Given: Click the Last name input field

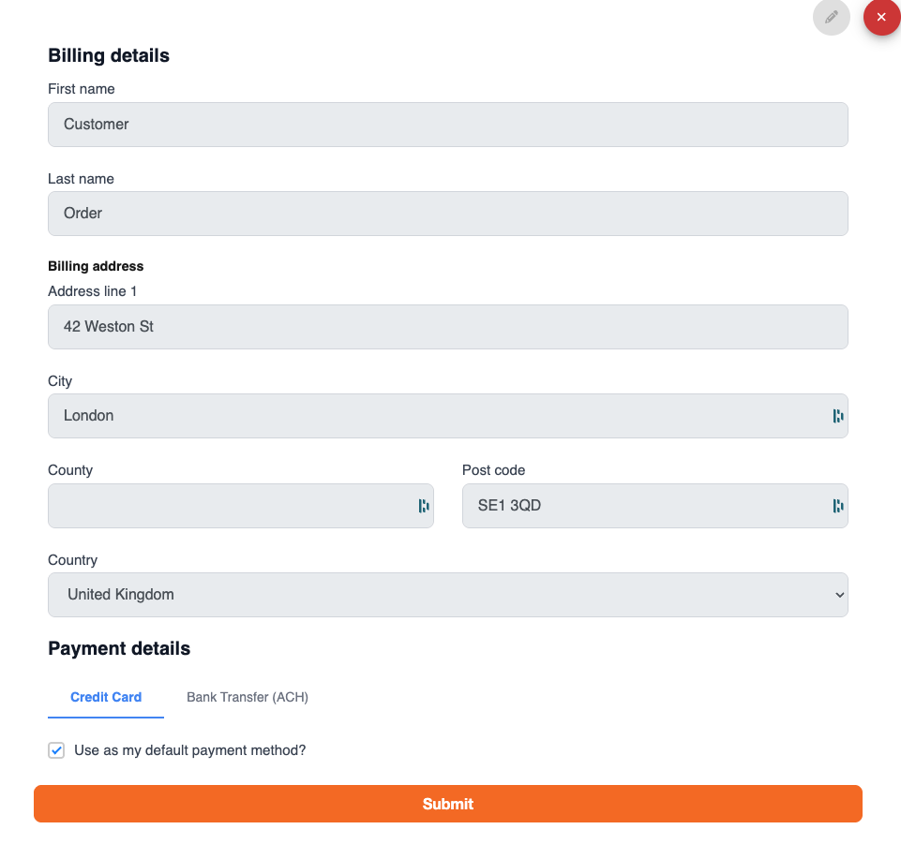Looking at the screenshot, I should 447,214.
